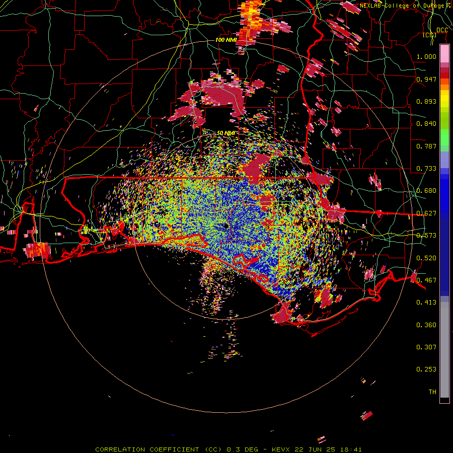Click the 0.787 legend value
The image size is (453, 453).
tap(426, 146)
